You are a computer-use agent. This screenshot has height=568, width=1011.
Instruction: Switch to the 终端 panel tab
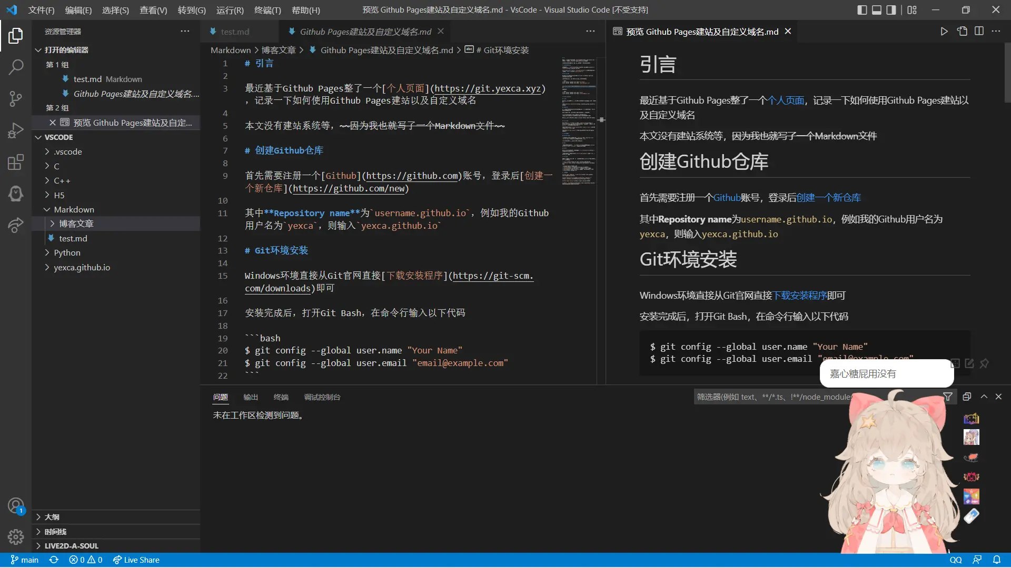point(281,397)
